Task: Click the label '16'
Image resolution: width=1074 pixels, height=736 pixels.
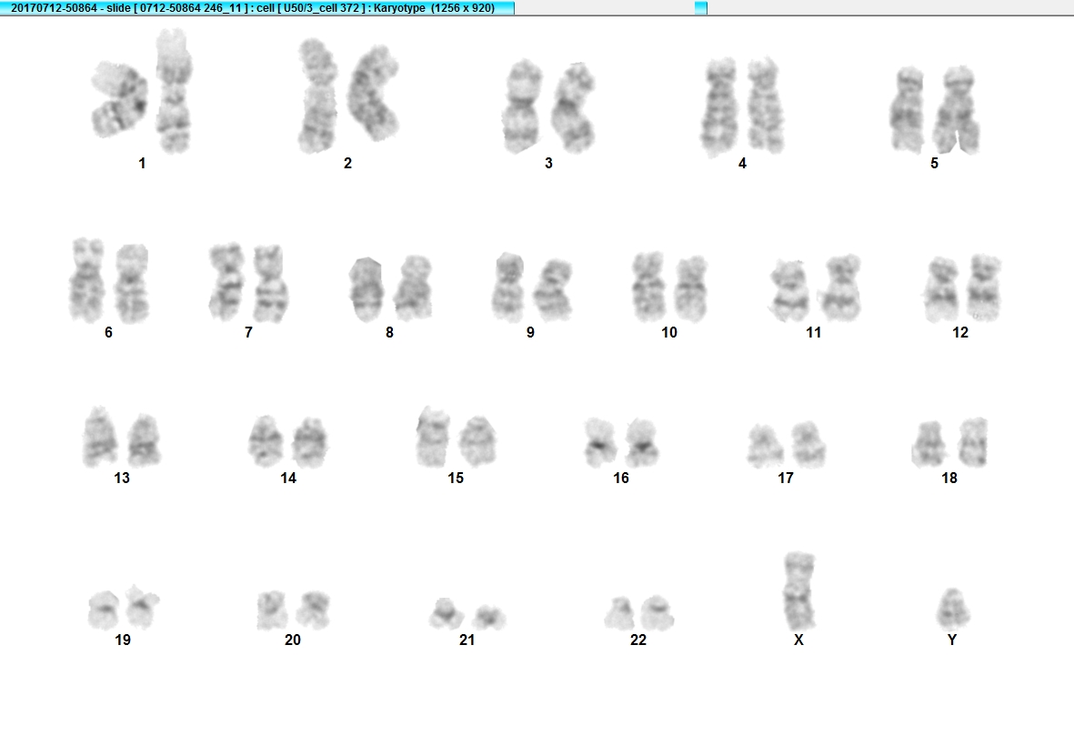Action: click(x=620, y=478)
